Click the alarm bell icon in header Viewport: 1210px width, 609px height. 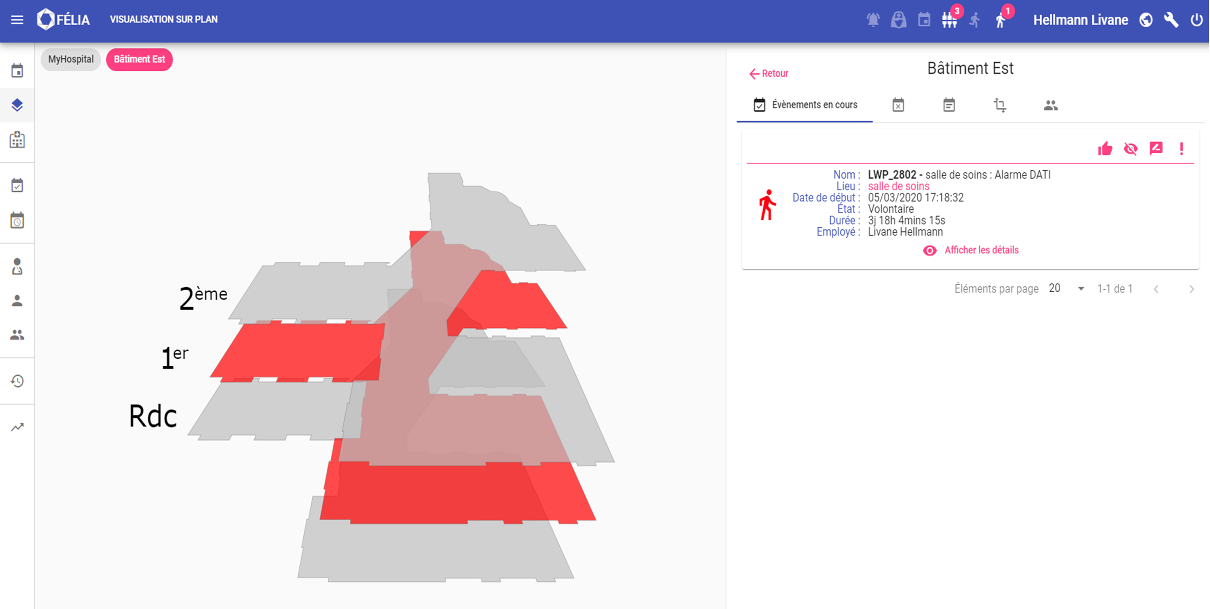tap(873, 20)
